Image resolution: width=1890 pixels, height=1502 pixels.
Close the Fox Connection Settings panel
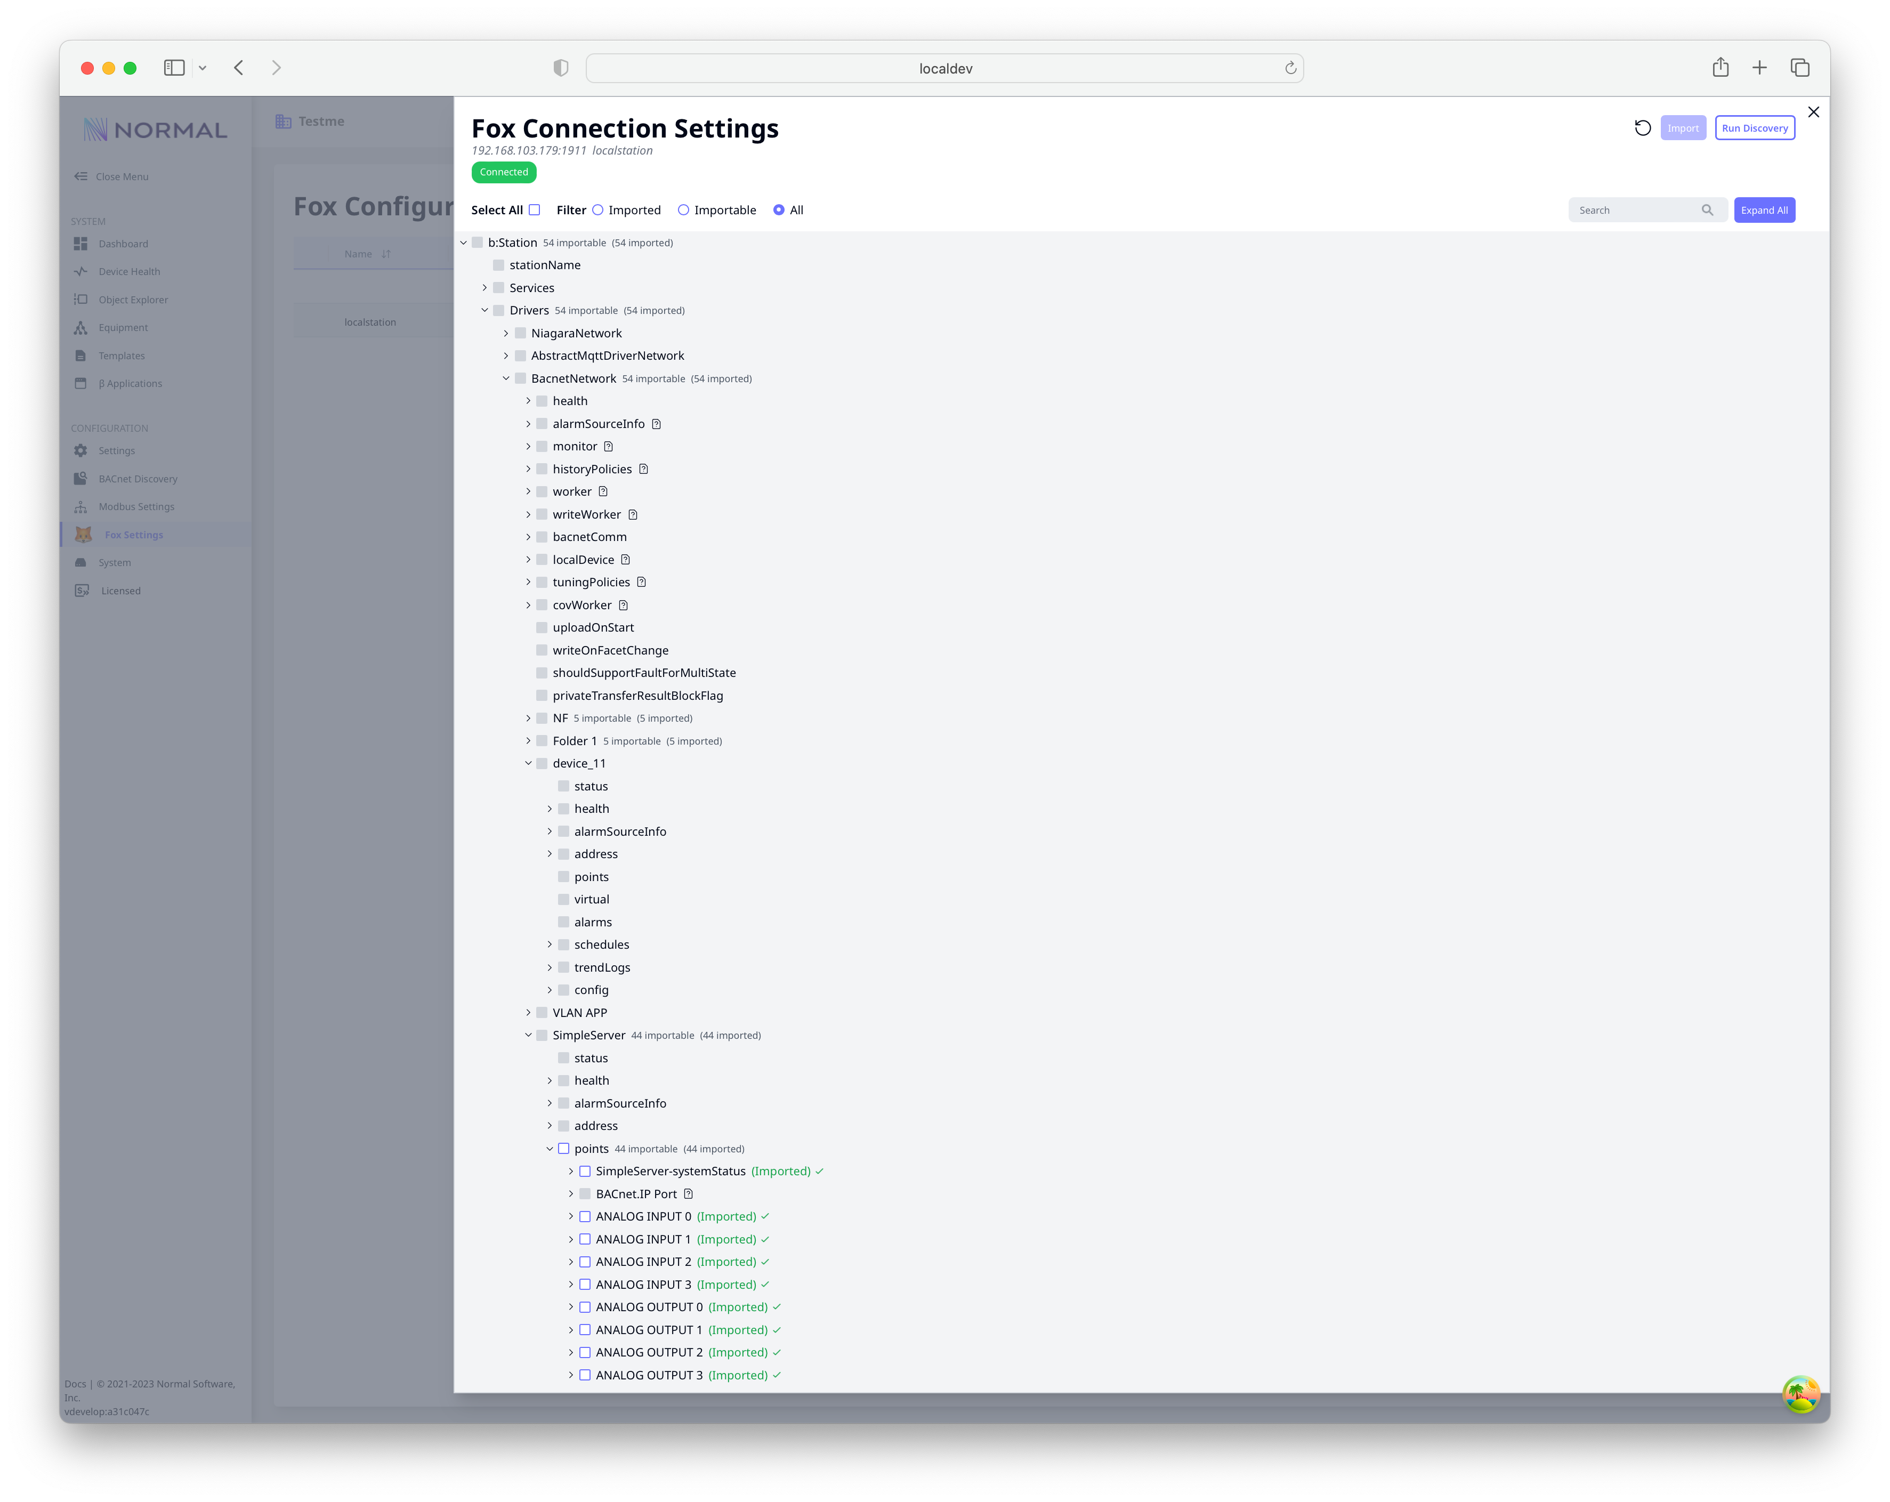(x=1814, y=112)
